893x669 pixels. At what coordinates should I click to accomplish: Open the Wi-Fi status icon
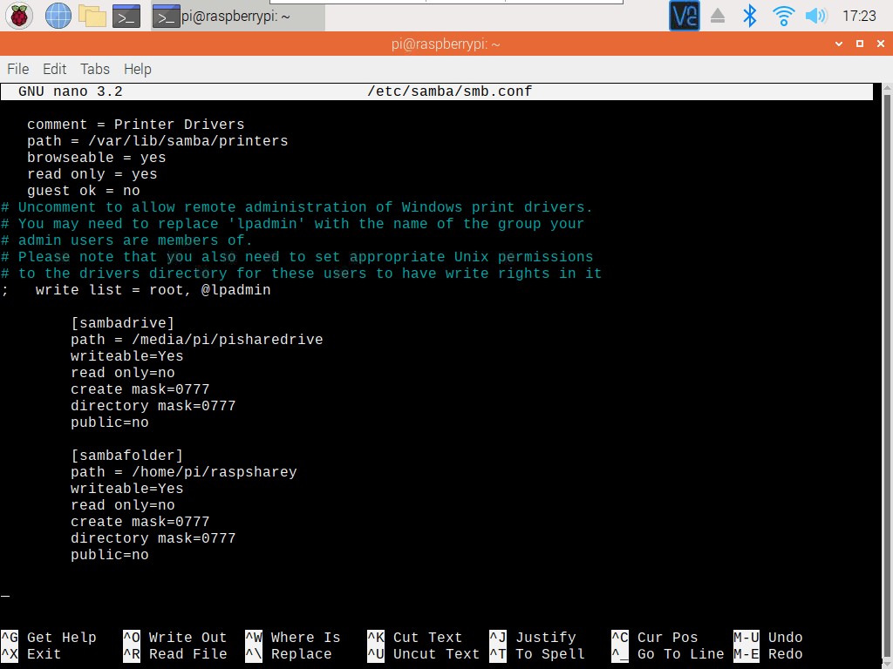click(x=782, y=15)
